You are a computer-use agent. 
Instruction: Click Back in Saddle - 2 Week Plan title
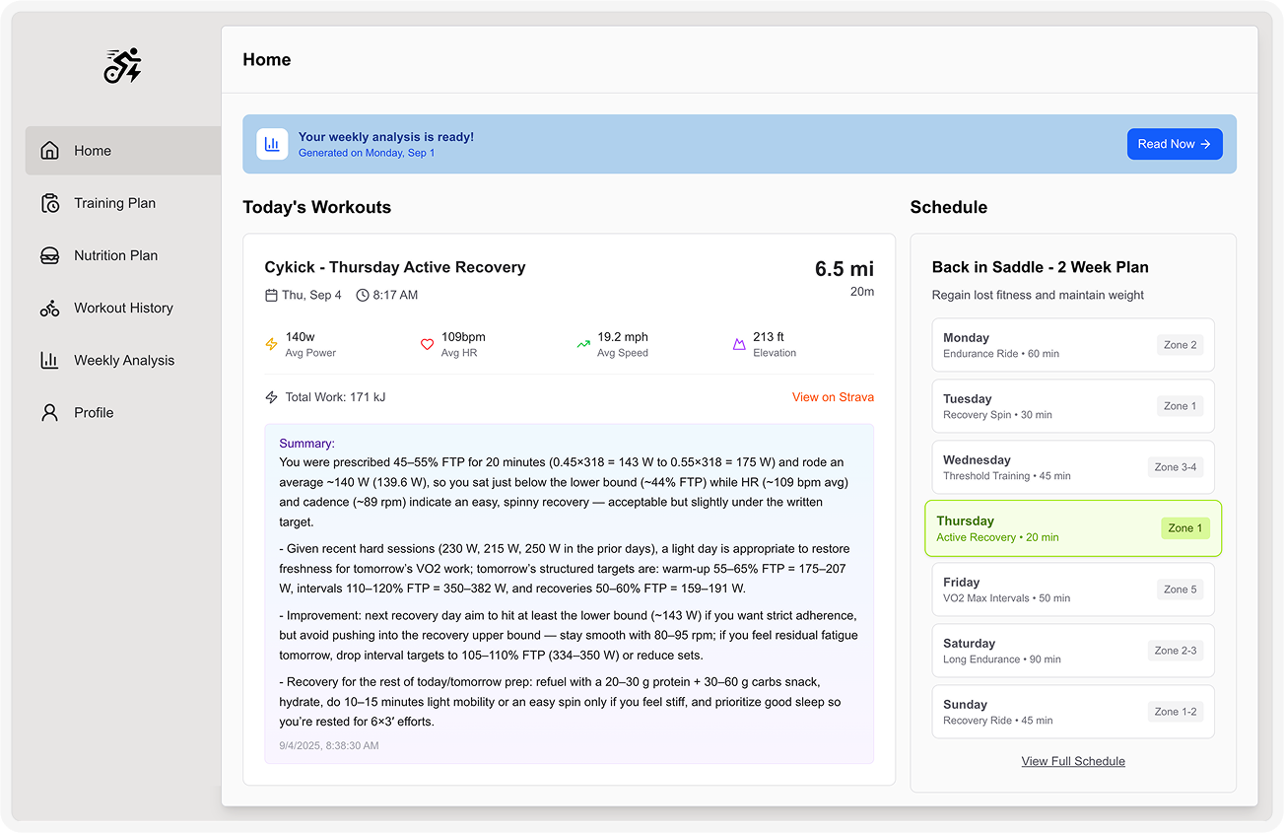pos(1041,267)
